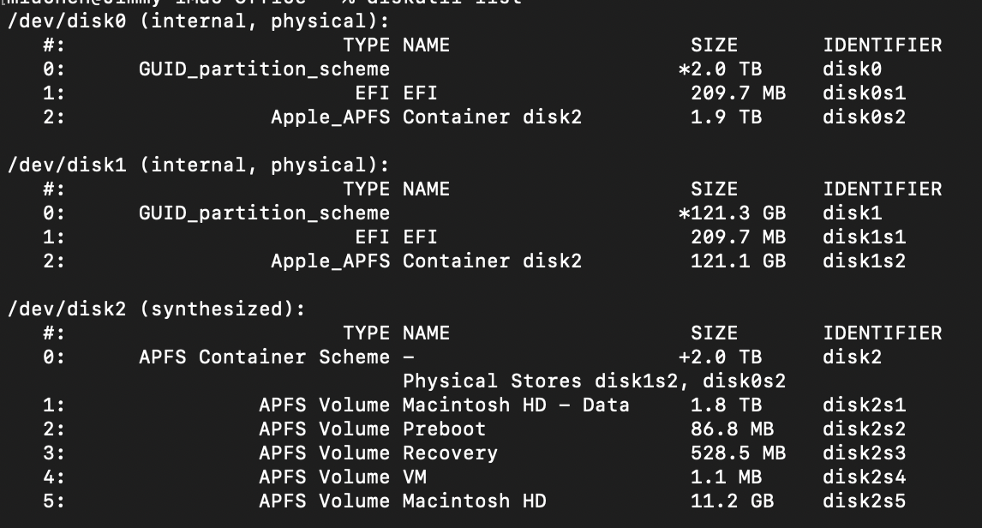Click the disk2s1 identifier
This screenshot has height=528, width=982.
pos(864,405)
